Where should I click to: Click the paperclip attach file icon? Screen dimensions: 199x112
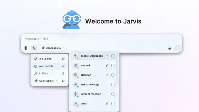[x=26, y=48]
